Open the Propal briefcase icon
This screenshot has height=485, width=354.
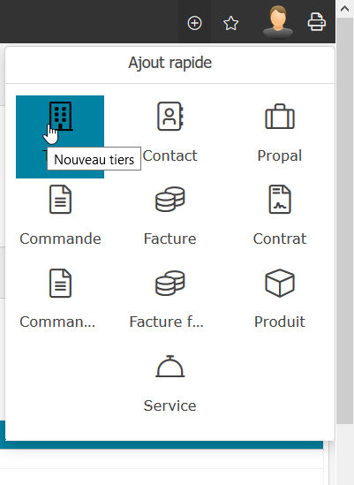click(280, 117)
